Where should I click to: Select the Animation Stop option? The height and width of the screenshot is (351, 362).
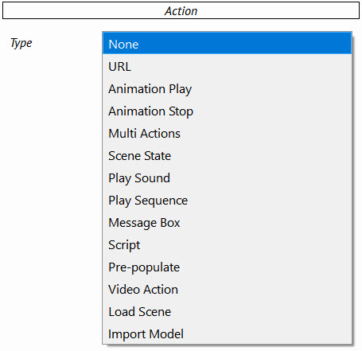click(227, 111)
